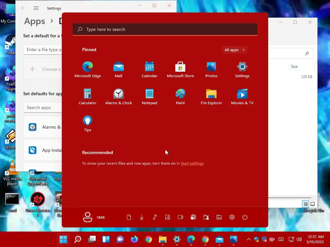
Task: Switch to File Explorer on taskbar
Action: pyautogui.click(x=163, y=239)
